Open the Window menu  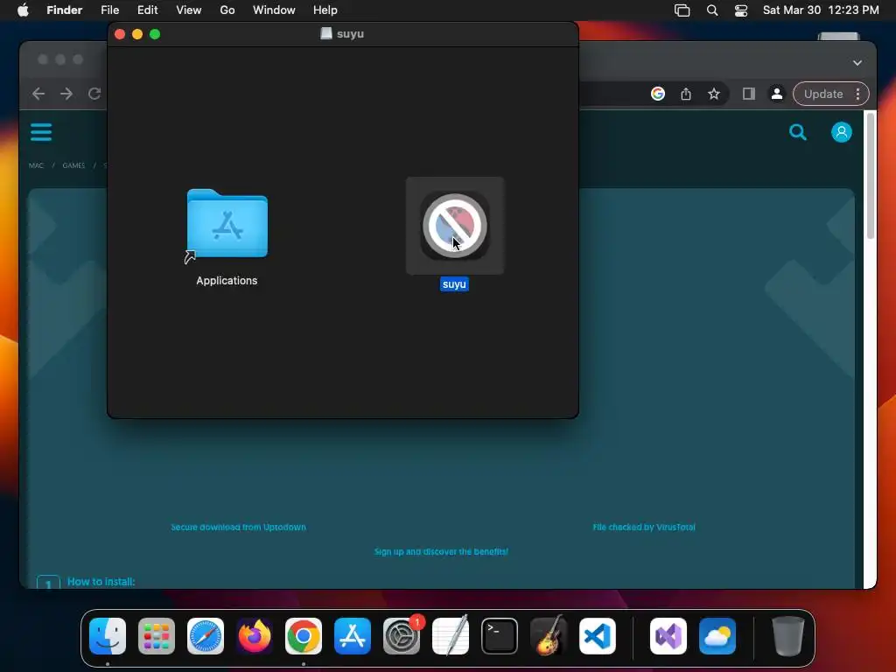(274, 10)
